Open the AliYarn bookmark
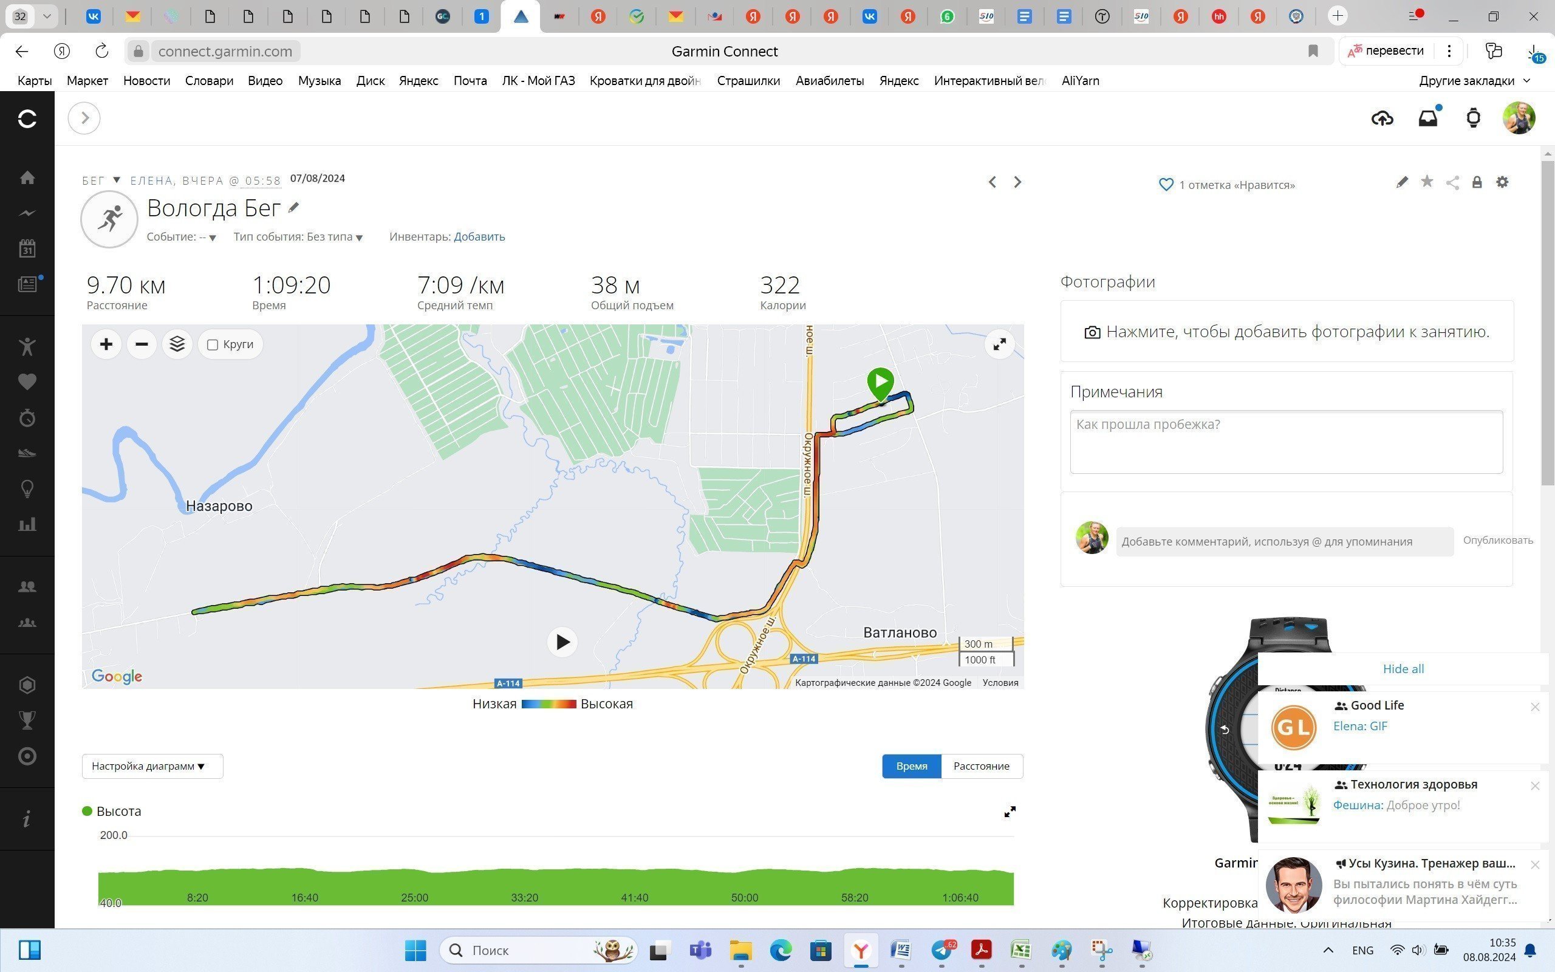The height and width of the screenshot is (972, 1555). (x=1080, y=81)
